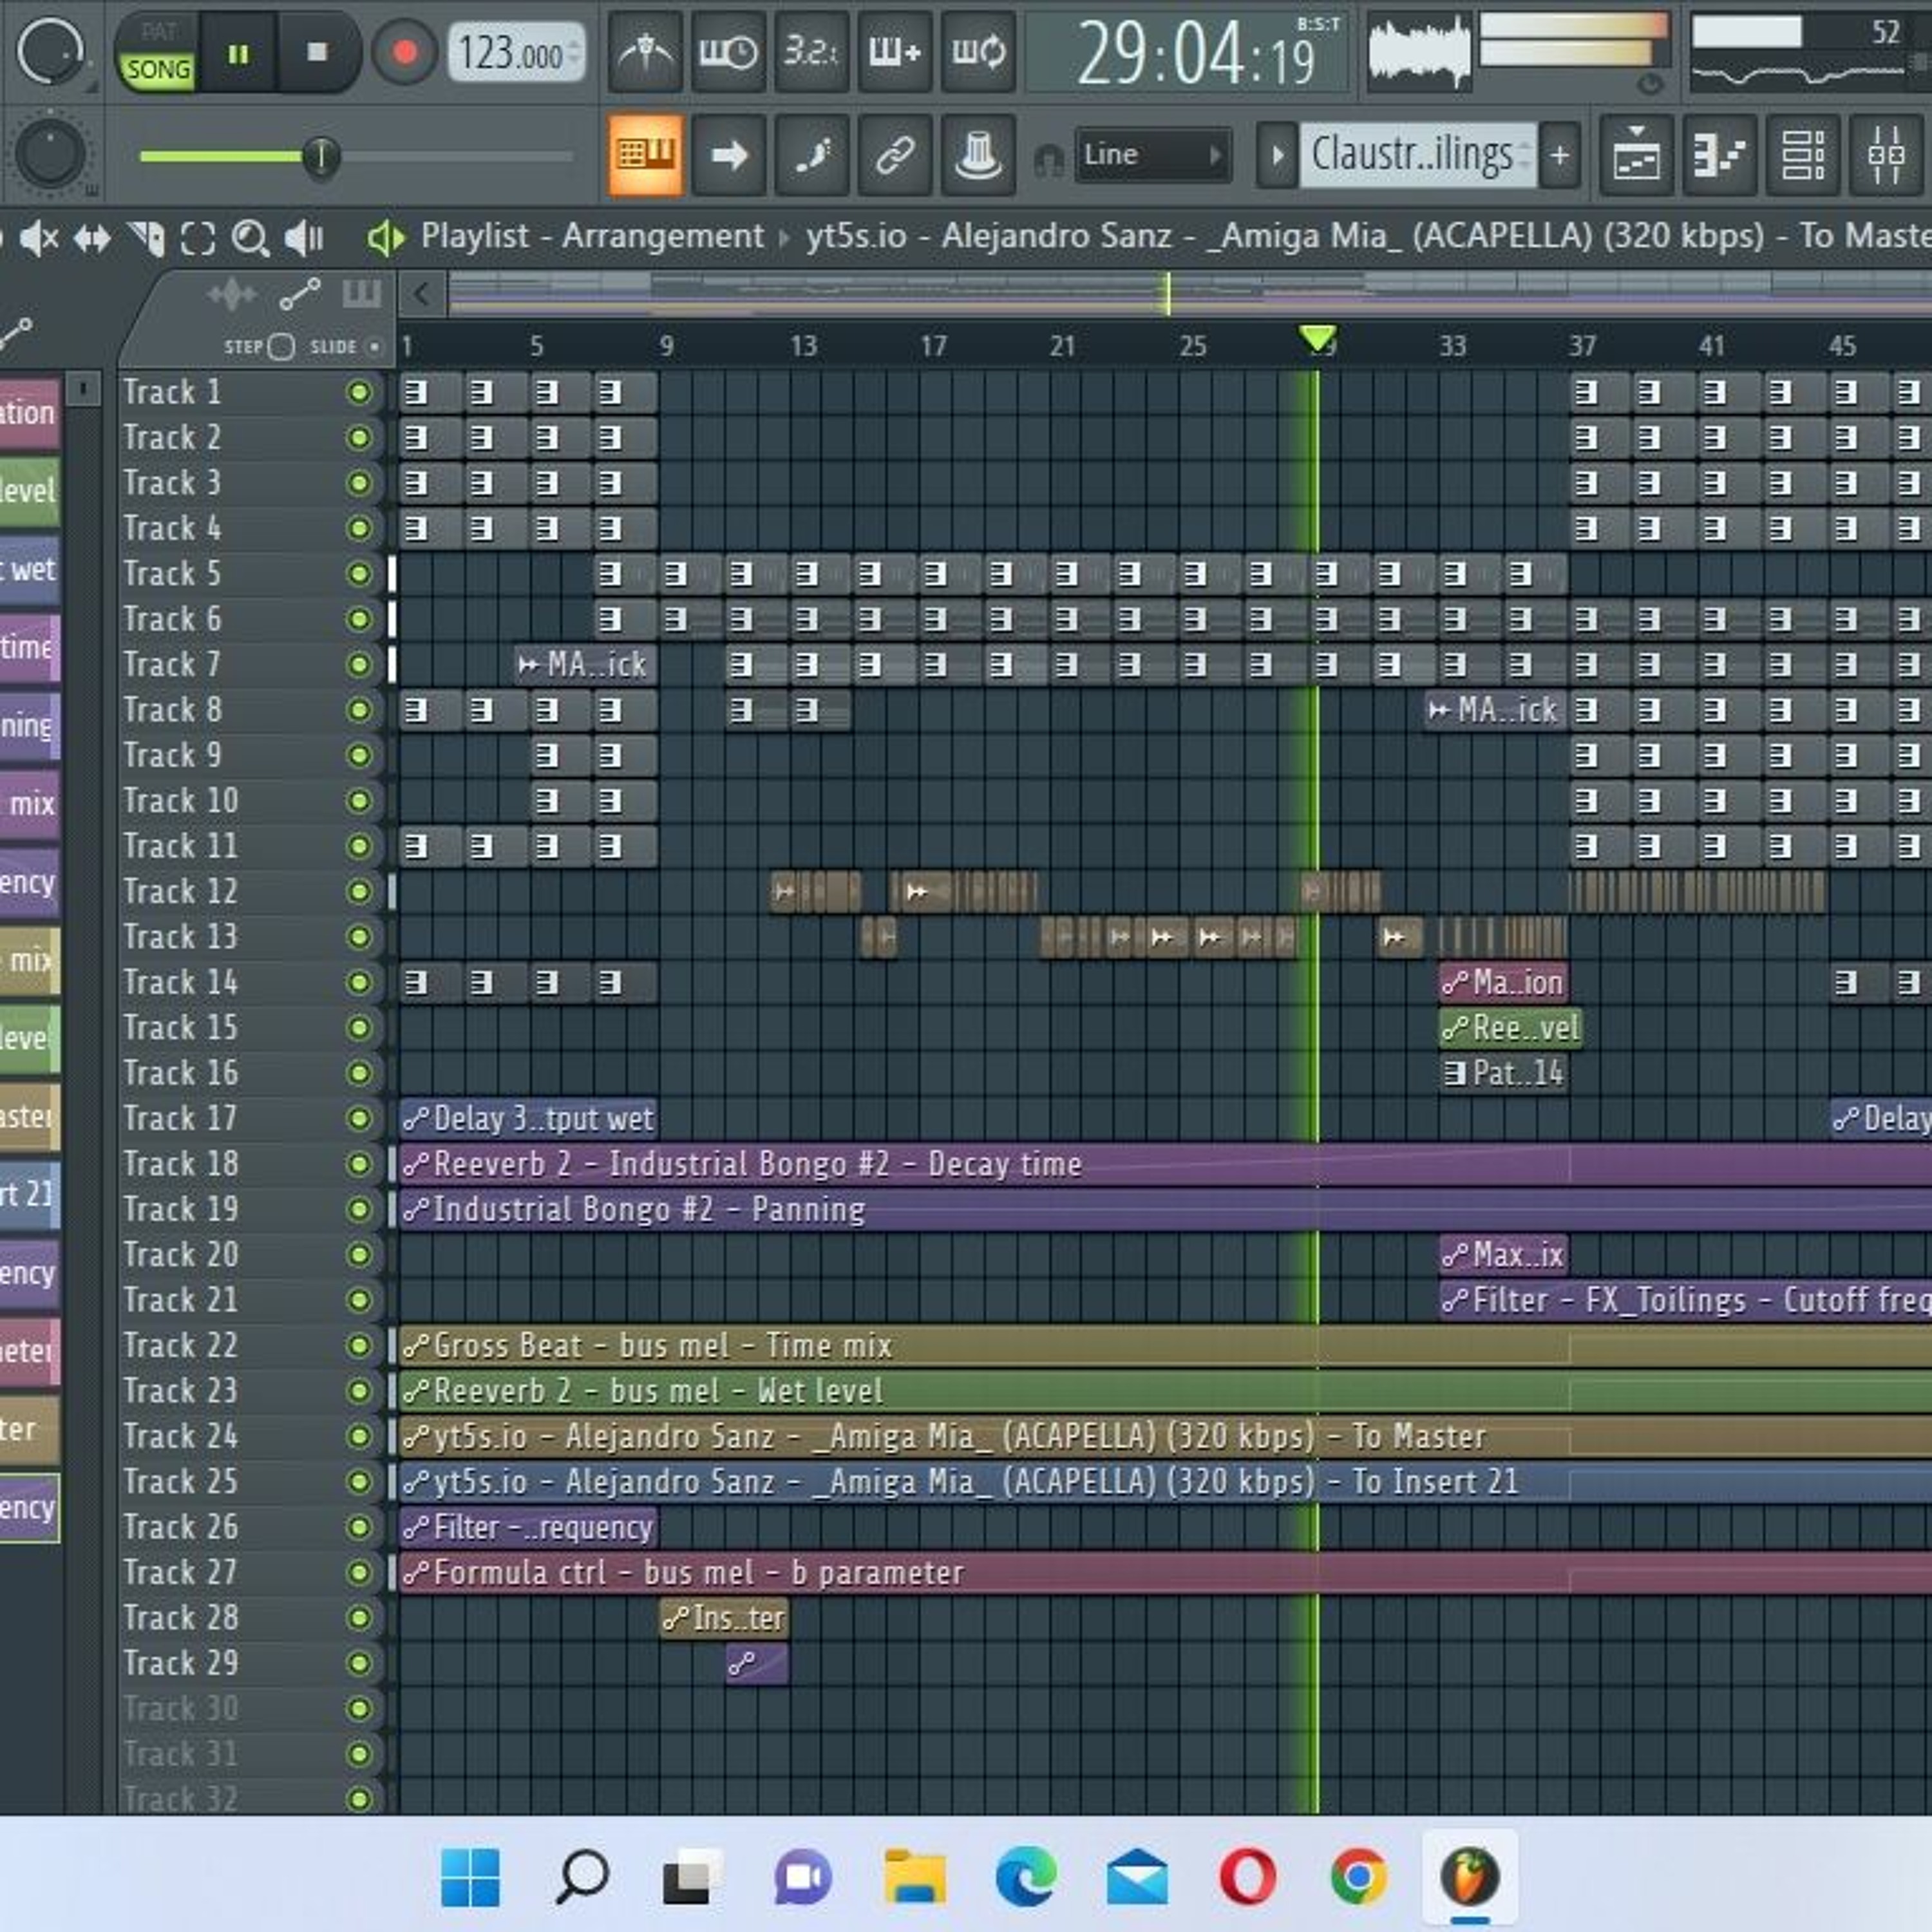Click the green playhead marker on timeline
The width and height of the screenshot is (1932, 1932).
coord(1318,339)
